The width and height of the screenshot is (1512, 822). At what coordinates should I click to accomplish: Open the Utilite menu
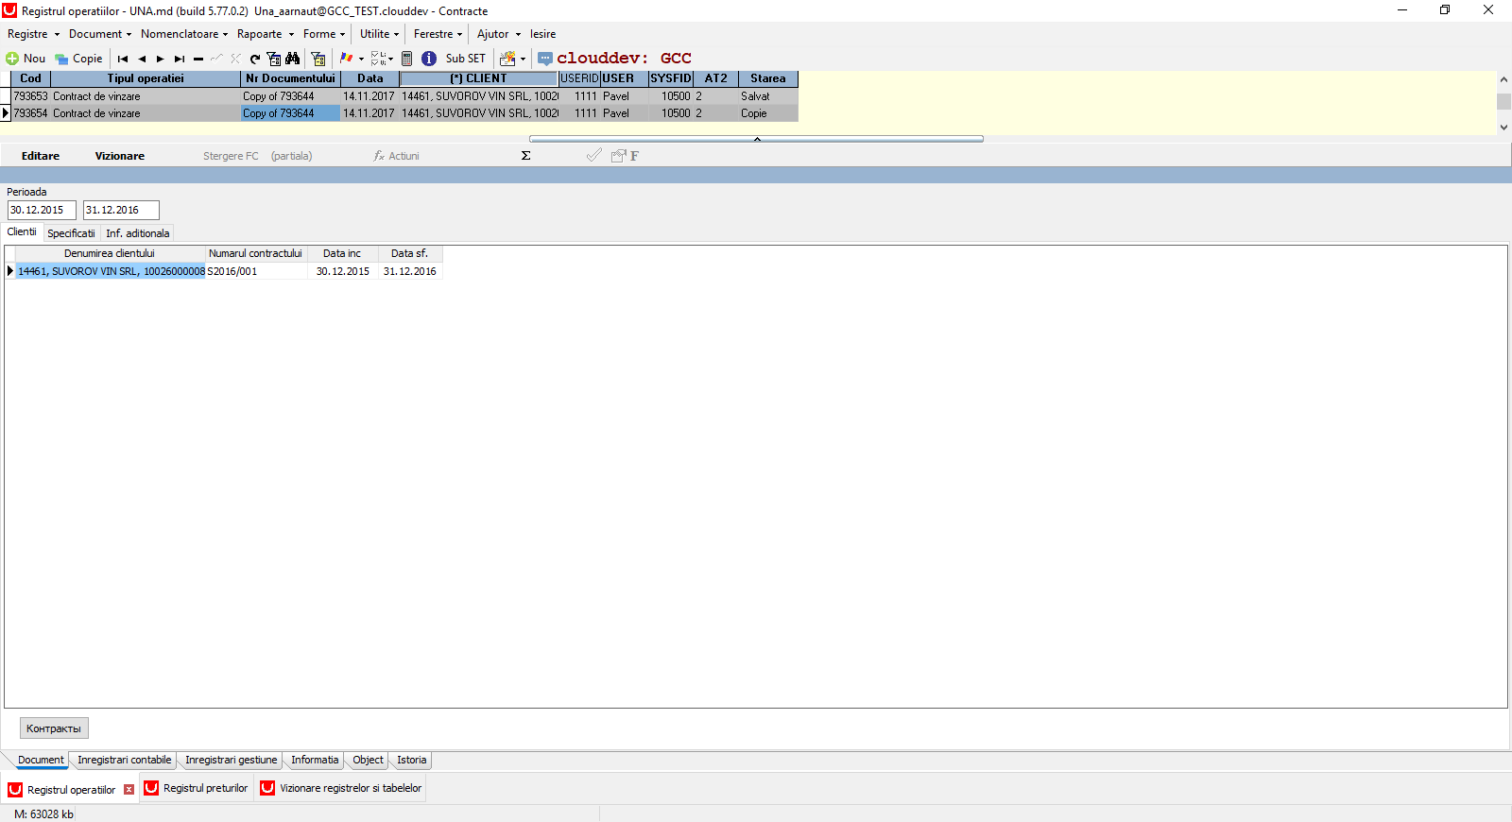[x=380, y=34]
